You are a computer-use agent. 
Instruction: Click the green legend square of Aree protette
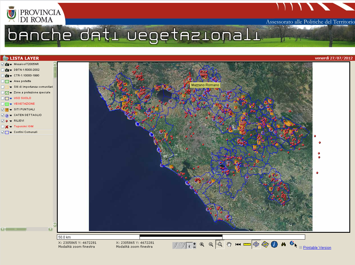(7, 81)
